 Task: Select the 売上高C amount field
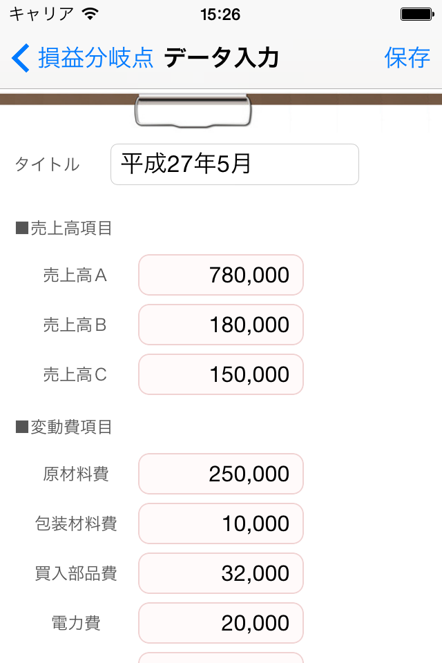(x=221, y=374)
